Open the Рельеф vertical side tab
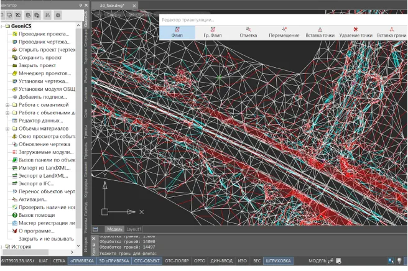The image size is (408, 271). pos(86,74)
